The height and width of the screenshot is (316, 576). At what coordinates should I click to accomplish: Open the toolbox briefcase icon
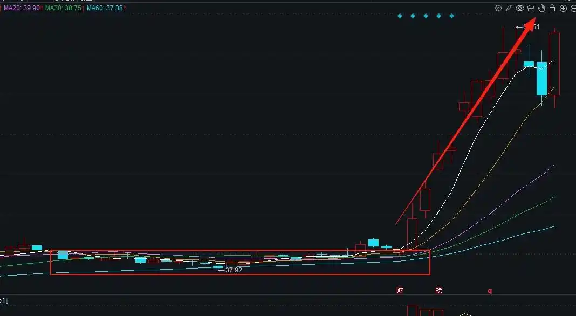pos(531,8)
